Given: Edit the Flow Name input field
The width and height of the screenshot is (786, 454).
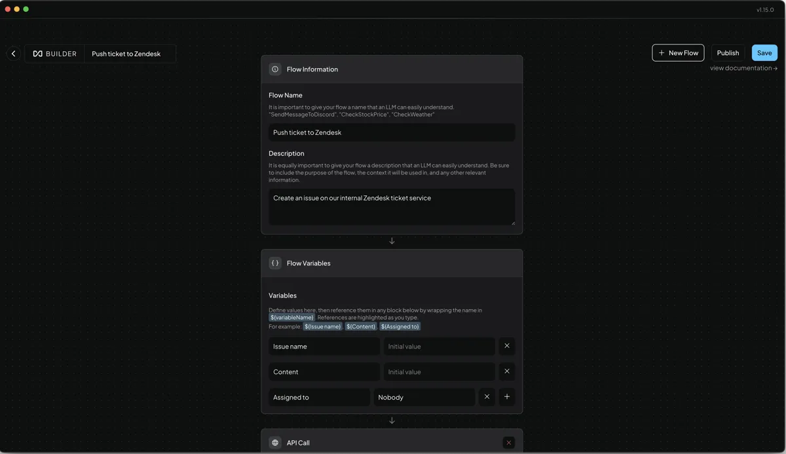Looking at the screenshot, I should point(392,132).
